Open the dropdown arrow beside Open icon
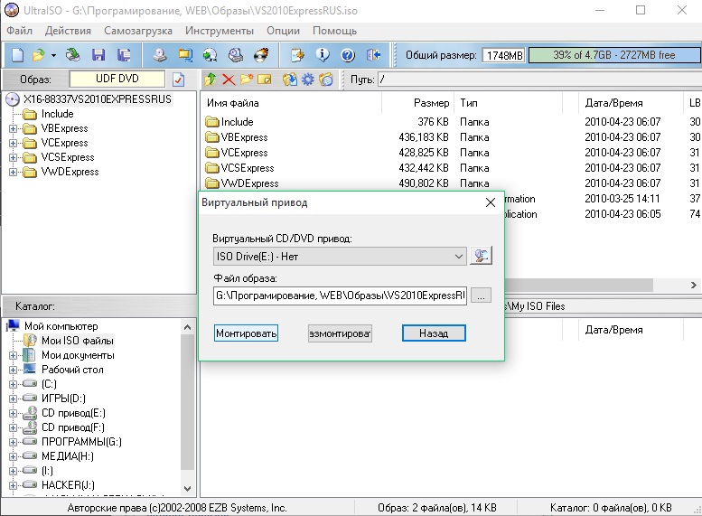 point(53,55)
